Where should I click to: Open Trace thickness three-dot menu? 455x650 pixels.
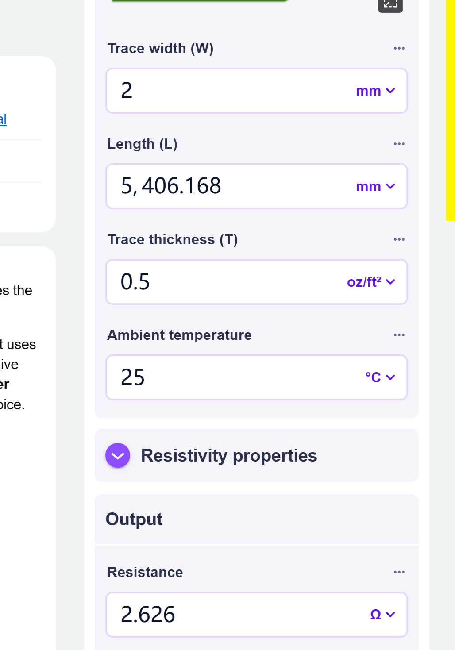pyautogui.click(x=399, y=239)
